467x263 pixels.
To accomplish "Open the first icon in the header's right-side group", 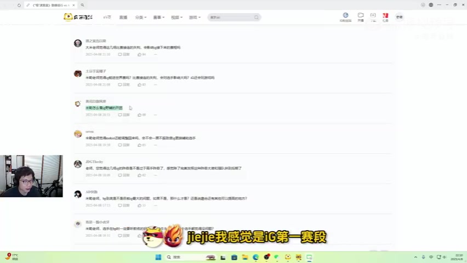I will (345, 16).
